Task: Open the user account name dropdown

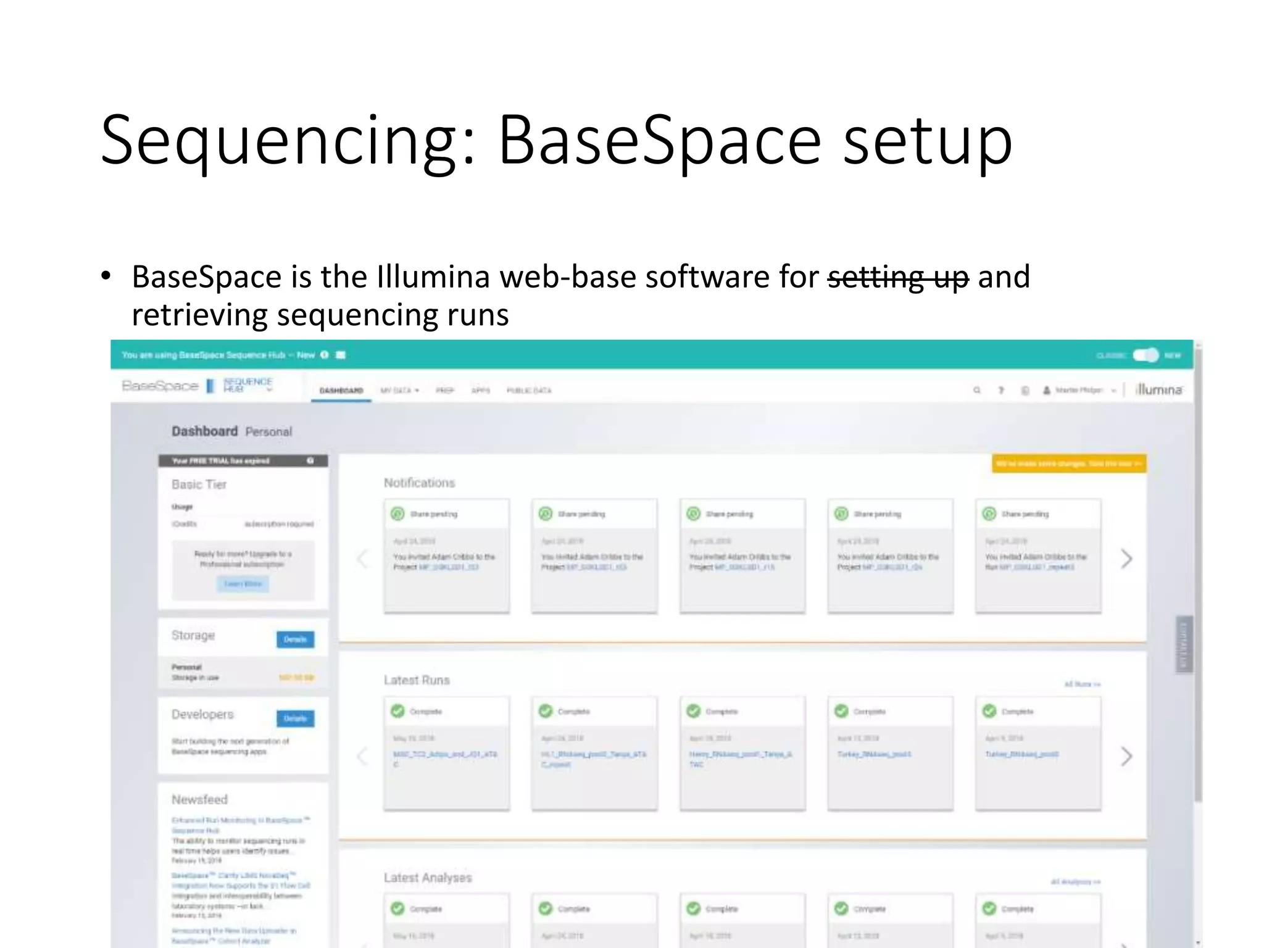Action: tap(1086, 390)
